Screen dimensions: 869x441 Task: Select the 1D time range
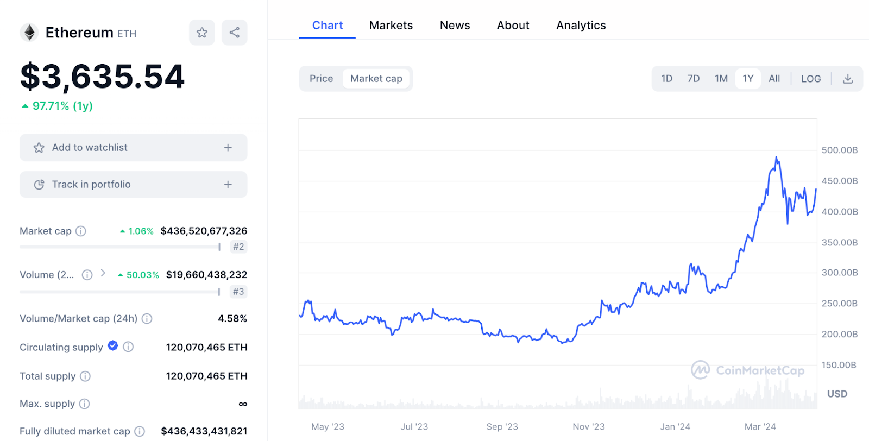click(x=667, y=79)
